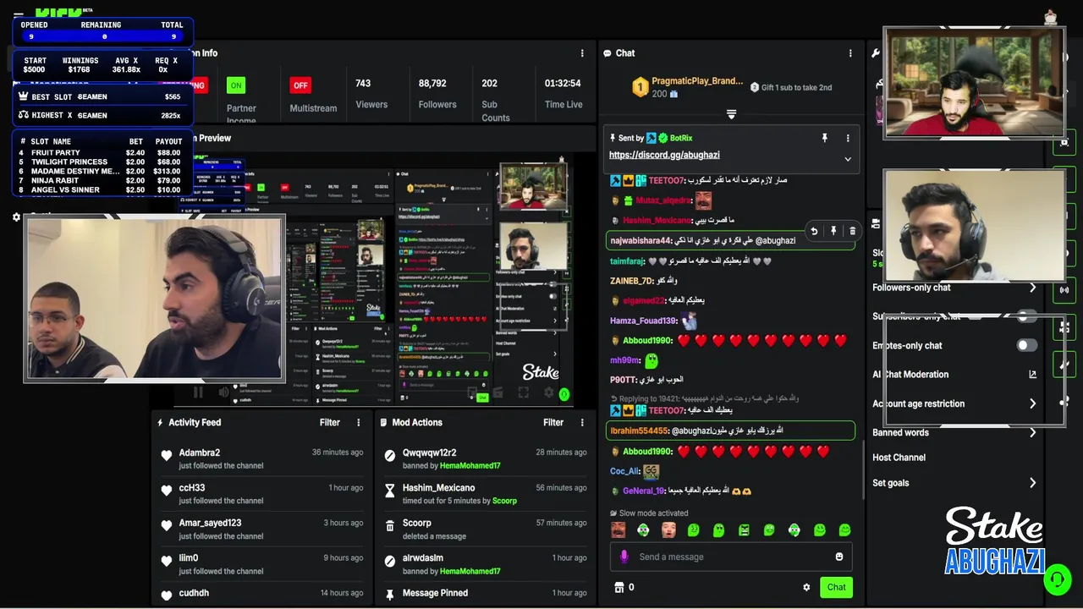The image size is (1083, 609).
Task: Open the Mod Actions Filter
Action: (553, 422)
